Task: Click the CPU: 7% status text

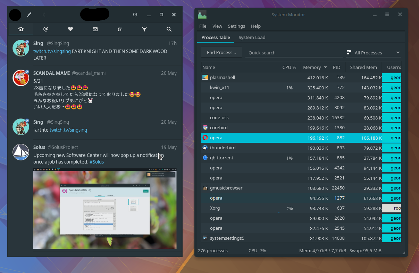Action: (257, 250)
